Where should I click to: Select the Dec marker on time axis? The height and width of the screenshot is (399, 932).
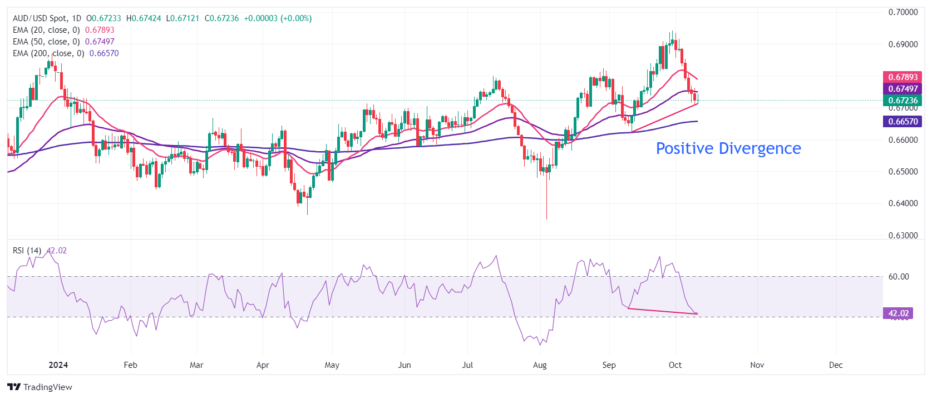tap(836, 365)
